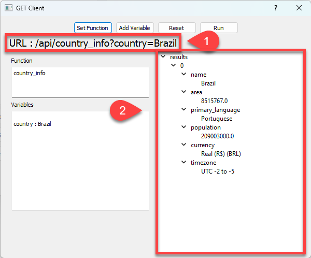Collapse the population node chevron
The image size is (311, 258).
184,127
